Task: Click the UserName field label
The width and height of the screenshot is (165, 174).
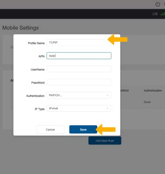Action: coord(37,70)
